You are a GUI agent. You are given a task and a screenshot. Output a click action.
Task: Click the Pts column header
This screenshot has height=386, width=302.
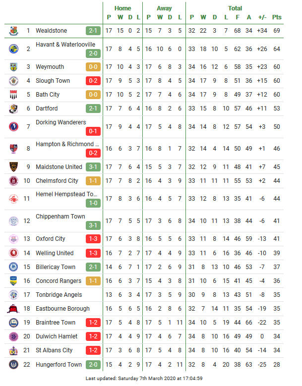click(277, 17)
